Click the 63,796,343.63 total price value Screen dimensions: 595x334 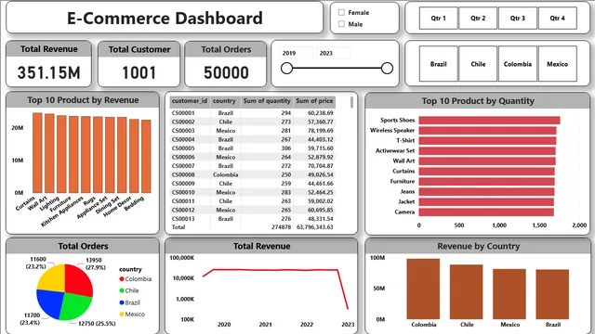(x=314, y=227)
